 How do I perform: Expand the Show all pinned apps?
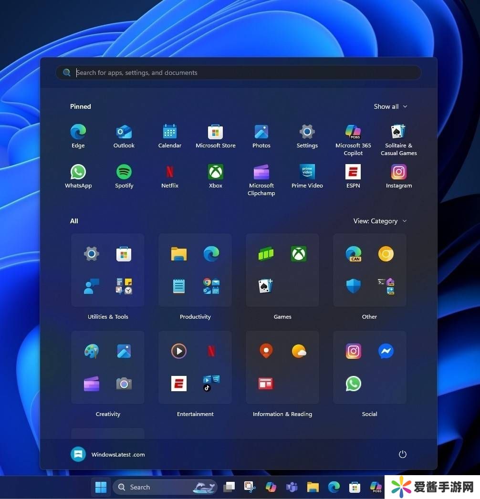click(x=390, y=106)
